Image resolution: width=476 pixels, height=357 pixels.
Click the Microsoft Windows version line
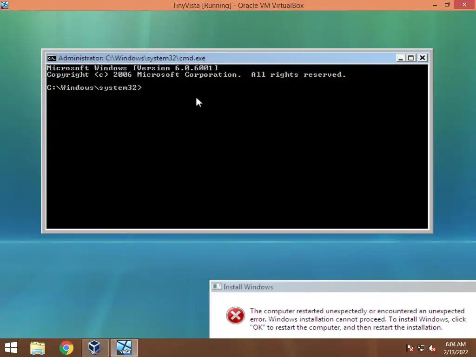point(132,68)
